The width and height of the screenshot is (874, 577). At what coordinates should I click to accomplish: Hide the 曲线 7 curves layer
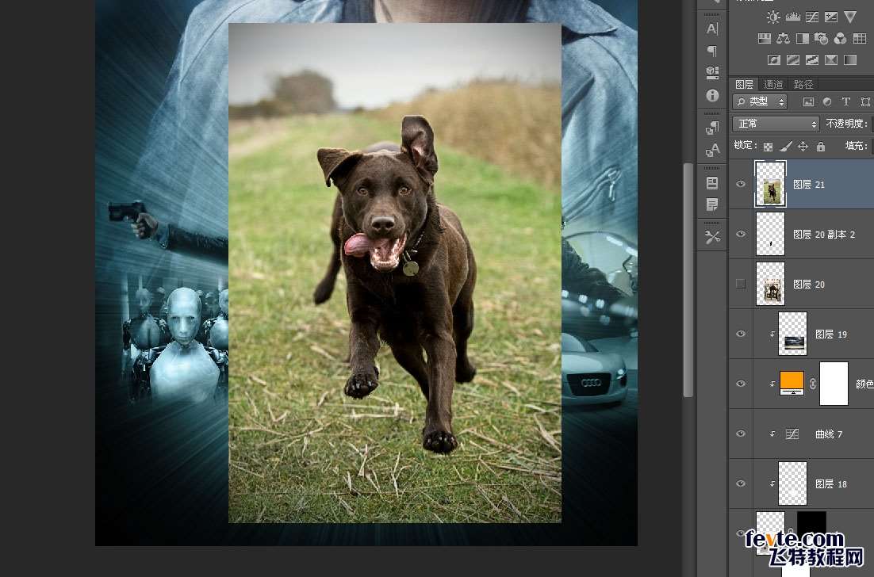coord(741,434)
